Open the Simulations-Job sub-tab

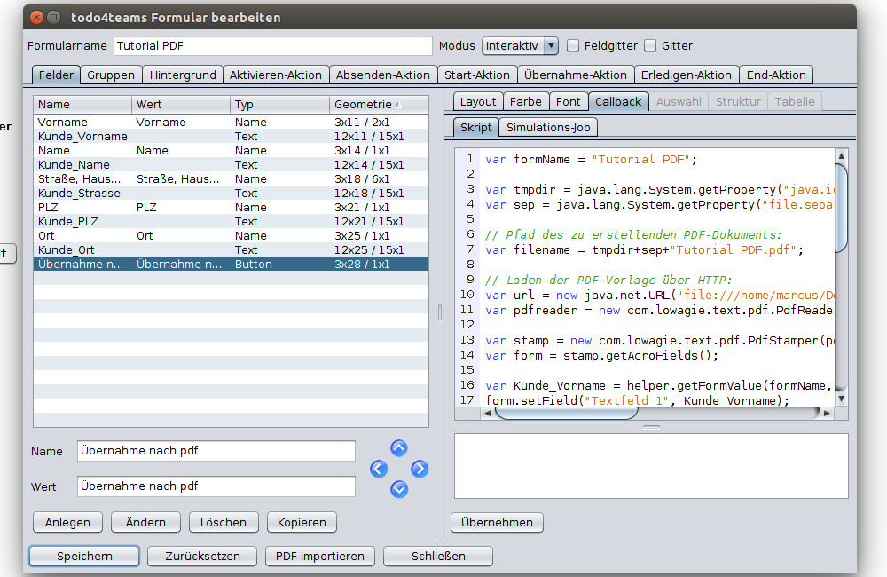click(x=548, y=128)
